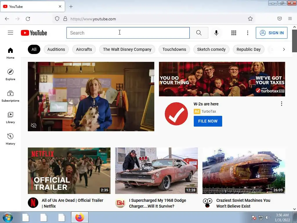The width and height of the screenshot is (297, 223).
Task: Open the volume speaker tray icon
Action: (x=267, y=217)
